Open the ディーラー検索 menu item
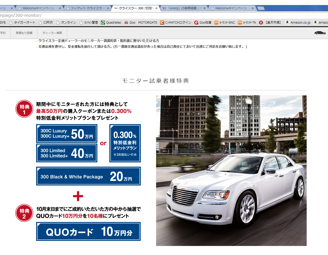The height and width of the screenshot is (255, 328). (52, 33)
